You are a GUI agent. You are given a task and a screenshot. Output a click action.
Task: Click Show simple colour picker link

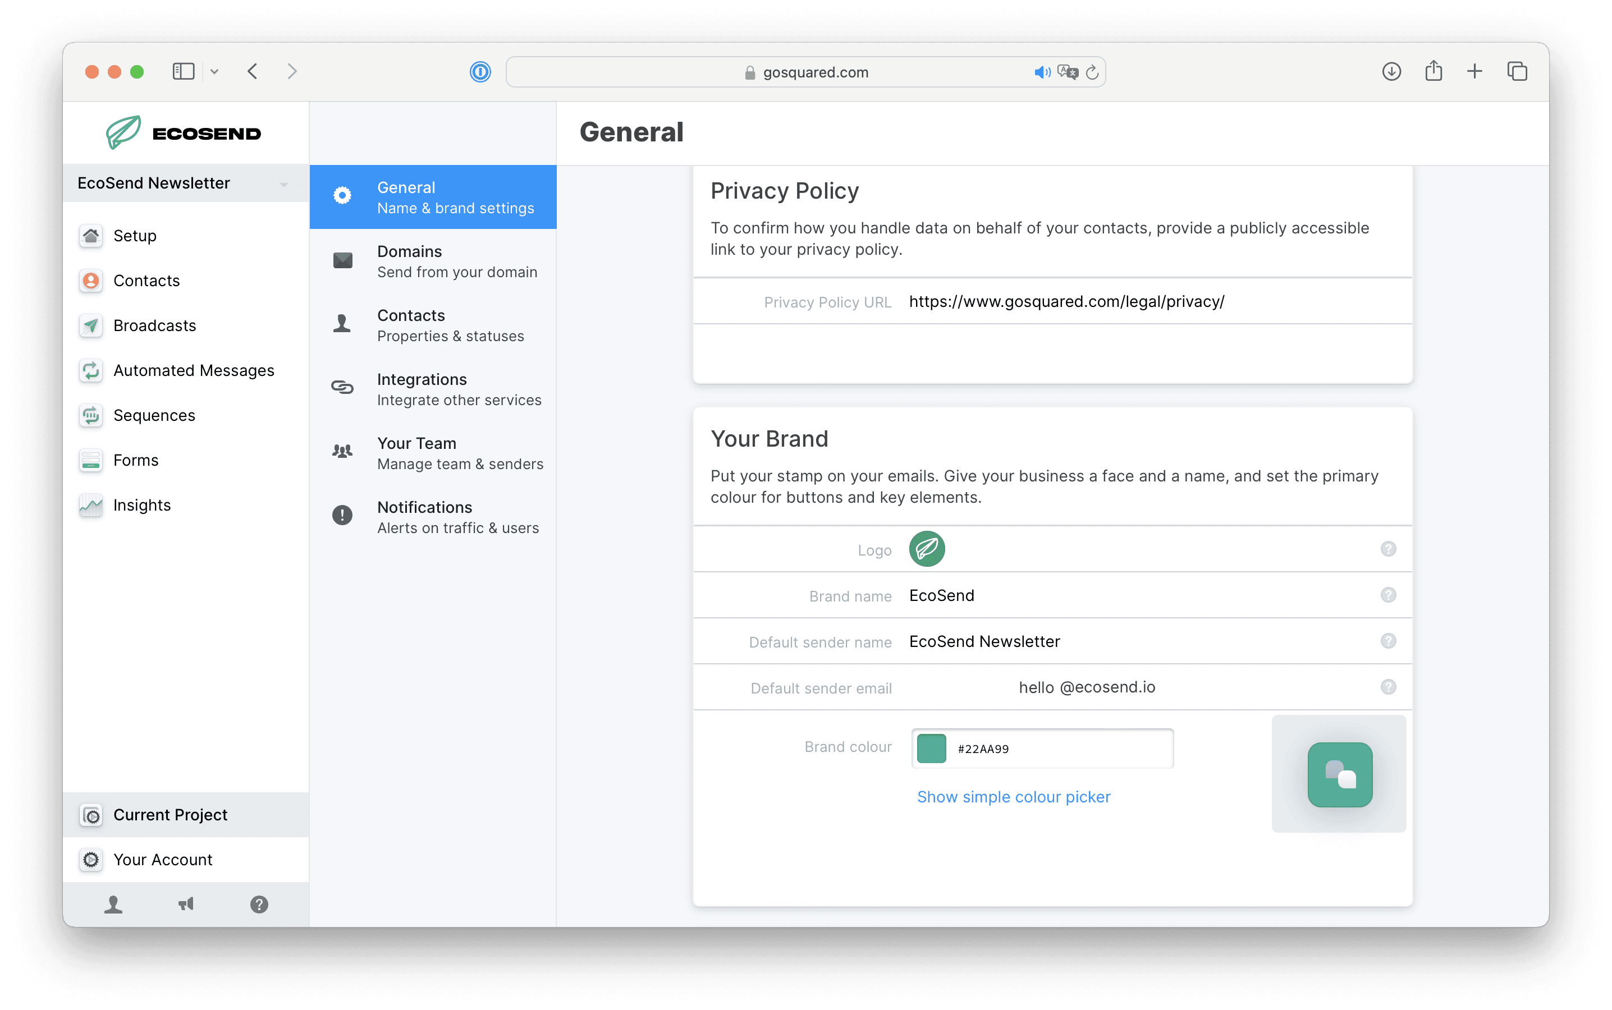point(1014,797)
